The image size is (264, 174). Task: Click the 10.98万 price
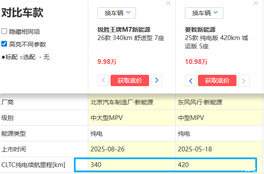pos(196,62)
